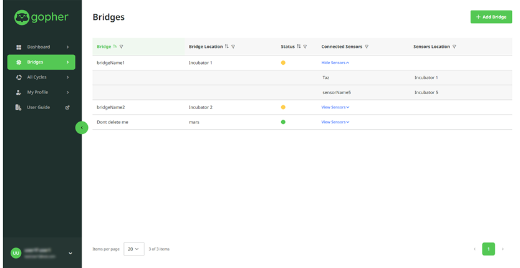
Task: Open the Dashboard menu item
Action: (x=42, y=47)
